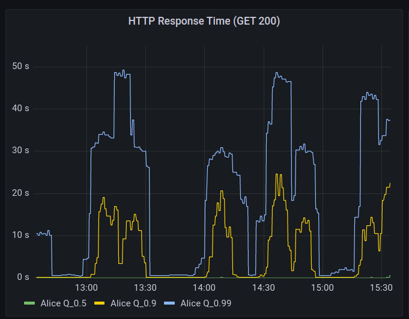Click the green Alice Q_0.5 color swatch
This screenshot has height=319, width=409.
pyautogui.click(x=29, y=303)
